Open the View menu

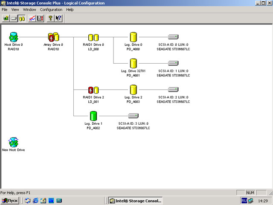pyautogui.click(x=15, y=9)
